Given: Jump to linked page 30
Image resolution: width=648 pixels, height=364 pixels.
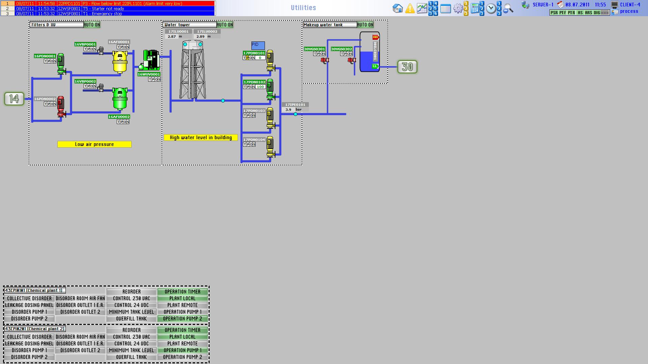Looking at the screenshot, I should coord(407,67).
